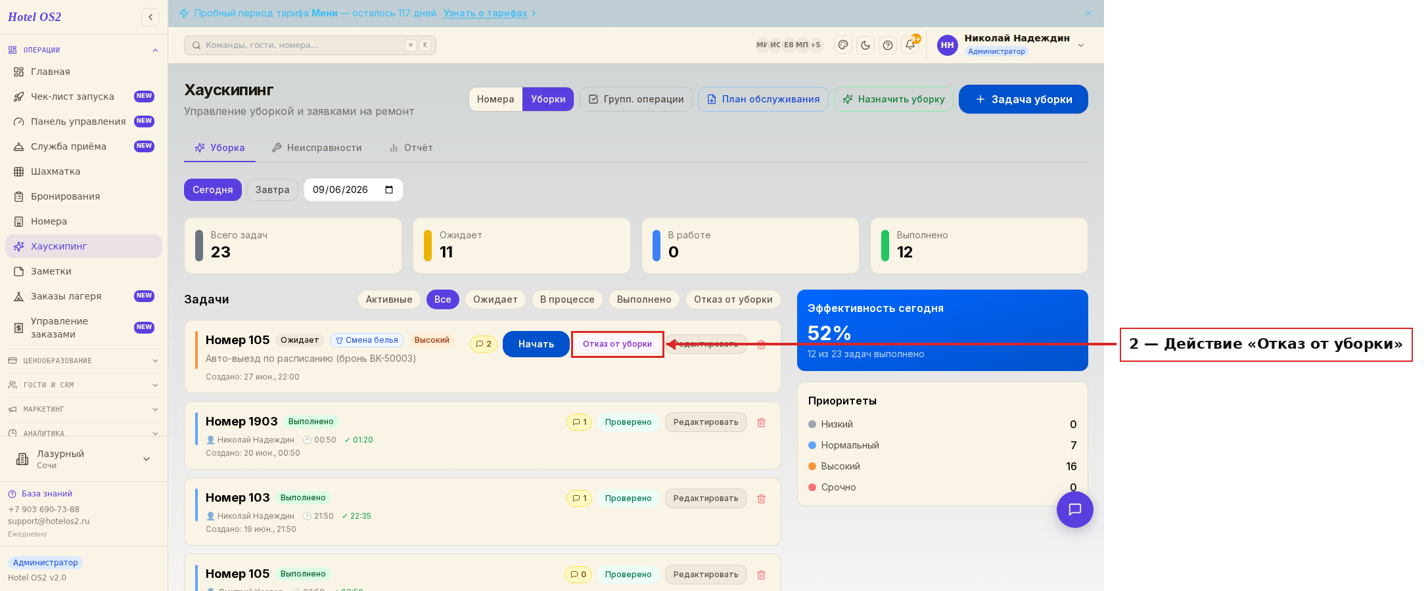Collapse the ОПЕРАЦИИ section
This screenshot has width=1428, height=591.
83,50
